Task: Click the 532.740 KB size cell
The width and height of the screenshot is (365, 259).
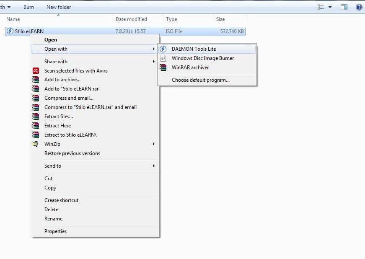Action: [x=232, y=31]
